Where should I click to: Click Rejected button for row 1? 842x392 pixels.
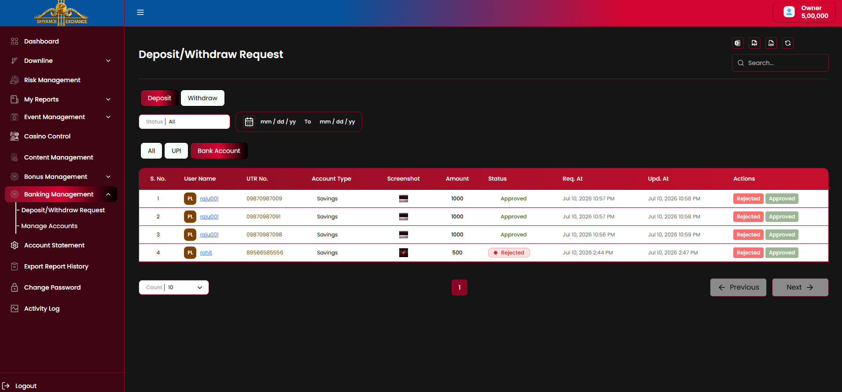coord(748,199)
